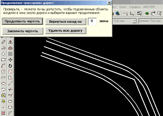Image resolution: width=163 pixels, height=116 pixels.
Task: Select the Polygon draw tool
Action: (x=3, y=54)
